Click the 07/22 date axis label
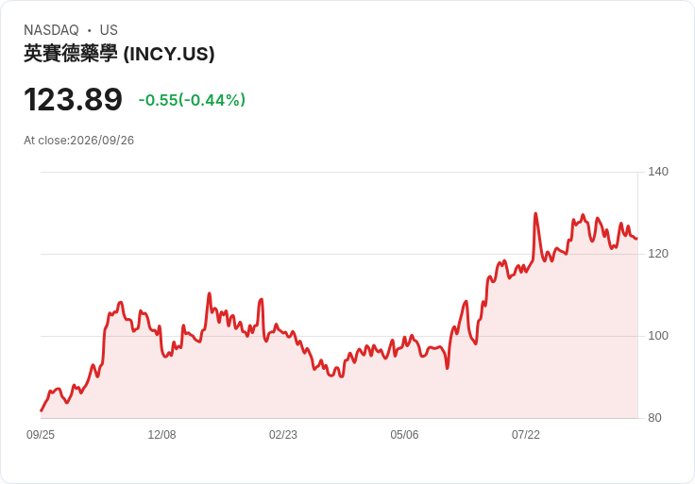695x484 pixels. (x=526, y=435)
